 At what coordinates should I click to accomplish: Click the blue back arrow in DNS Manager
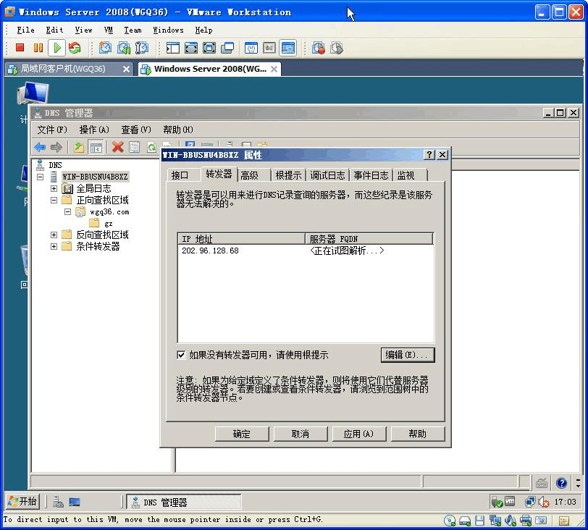coord(40,147)
